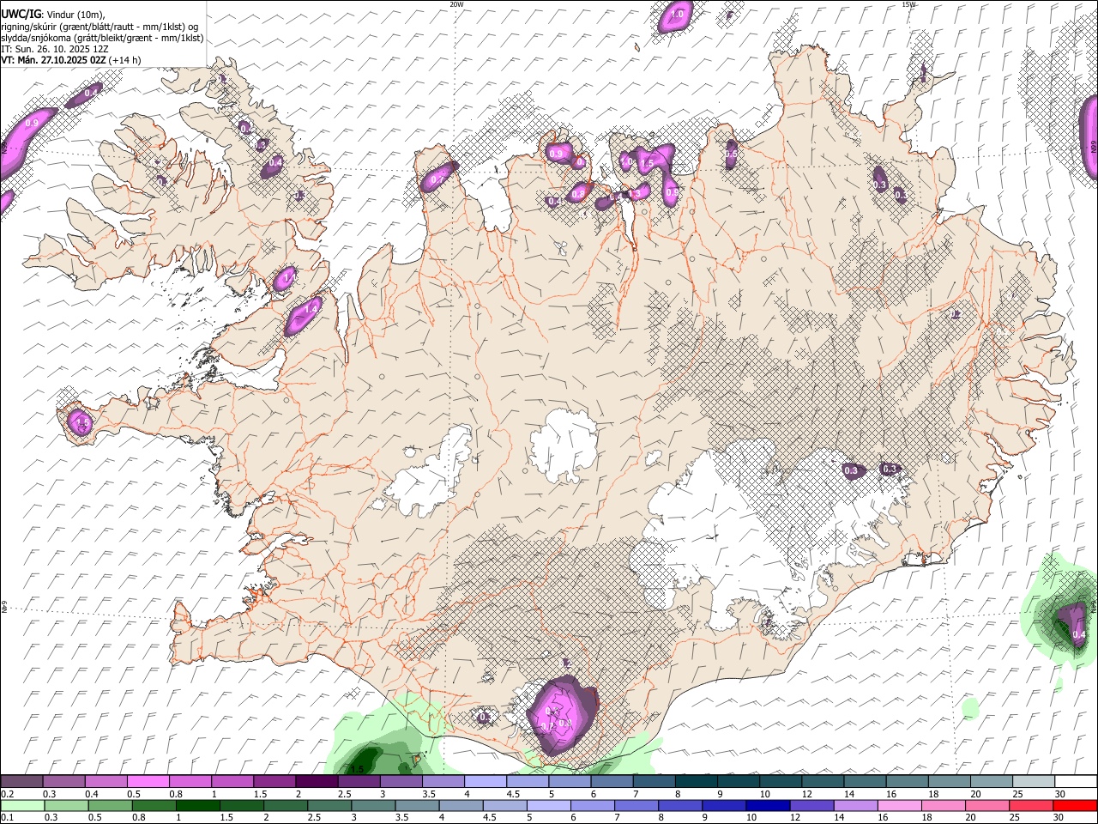Viewport: 1098px width, 824px height.
Task: Click the large purple snow blob on the south coast
Action: click(x=561, y=714)
